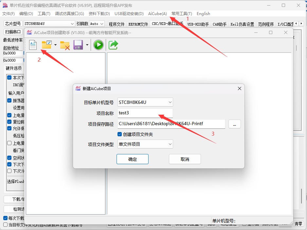Switch to the USB-HID助手 tab
Image resolution: width=307 pixels, height=230 pixels.
pyautogui.click(x=198, y=24)
